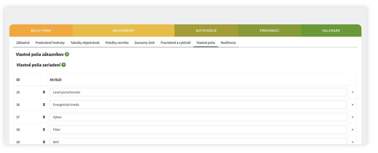
Task: Select ID cell 36
Action: 27,105
